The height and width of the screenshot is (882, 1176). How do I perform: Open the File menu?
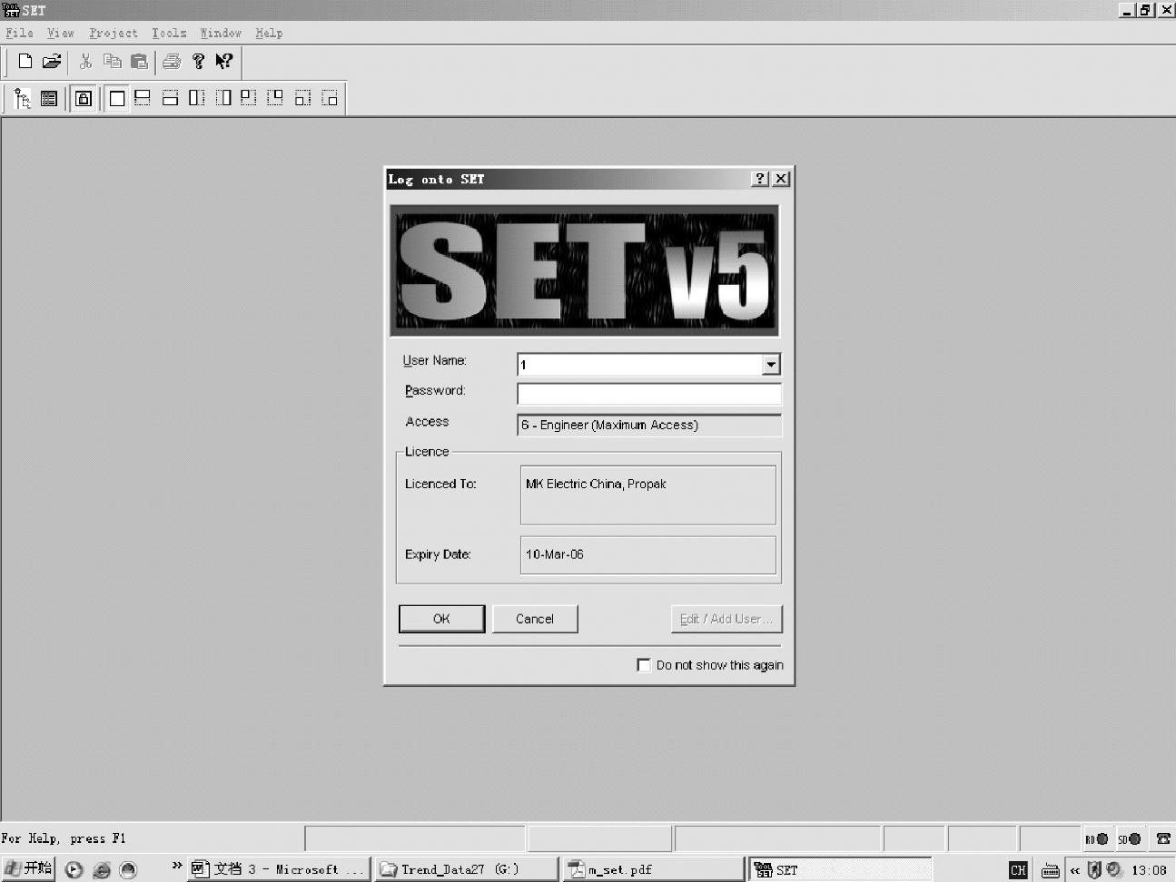pyautogui.click(x=19, y=33)
